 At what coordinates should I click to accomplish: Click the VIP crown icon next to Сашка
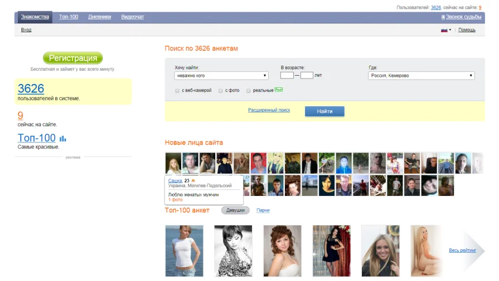(193, 180)
